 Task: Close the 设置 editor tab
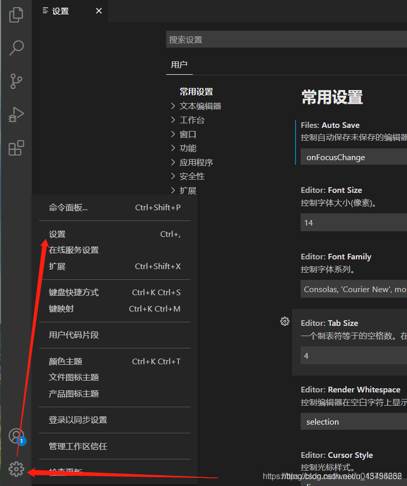99,11
